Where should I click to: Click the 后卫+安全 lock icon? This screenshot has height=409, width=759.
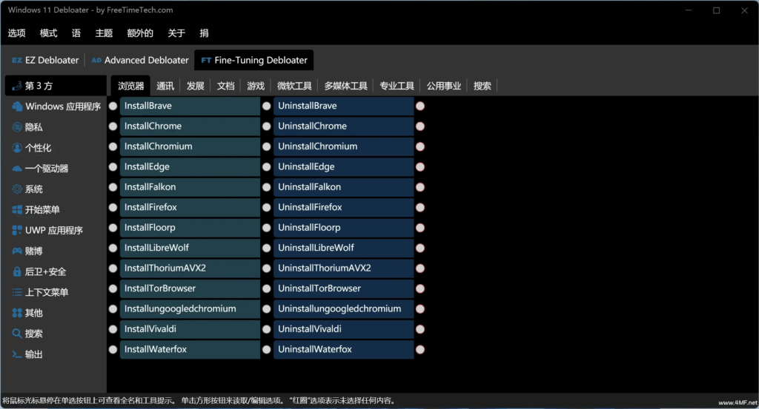pos(17,272)
